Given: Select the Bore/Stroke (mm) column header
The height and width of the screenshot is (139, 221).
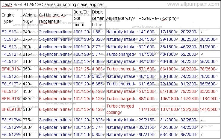Looking at the screenshot, I should (81, 18).
